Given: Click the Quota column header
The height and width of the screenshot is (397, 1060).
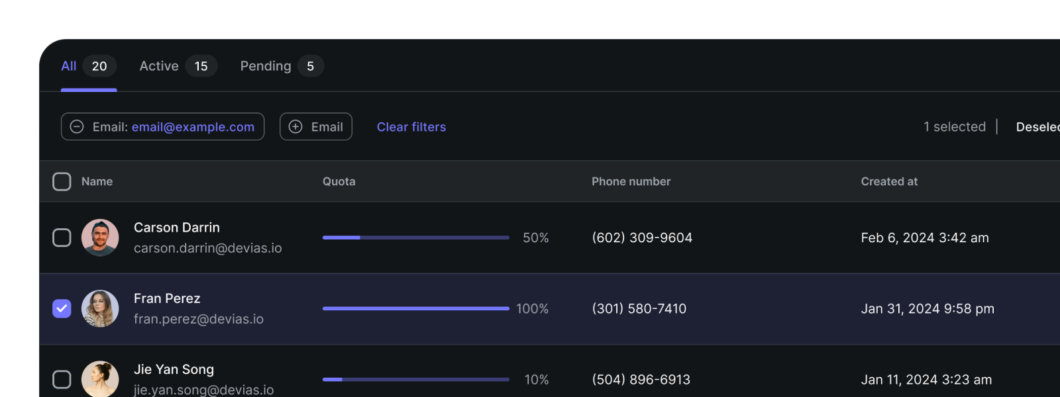Looking at the screenshot, I should point(339,181).
